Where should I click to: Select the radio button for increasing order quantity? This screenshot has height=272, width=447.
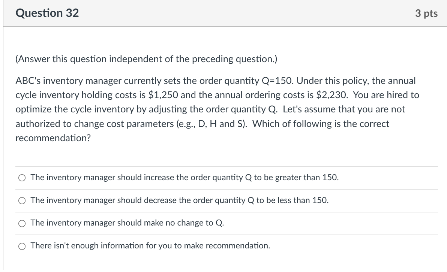22,178
